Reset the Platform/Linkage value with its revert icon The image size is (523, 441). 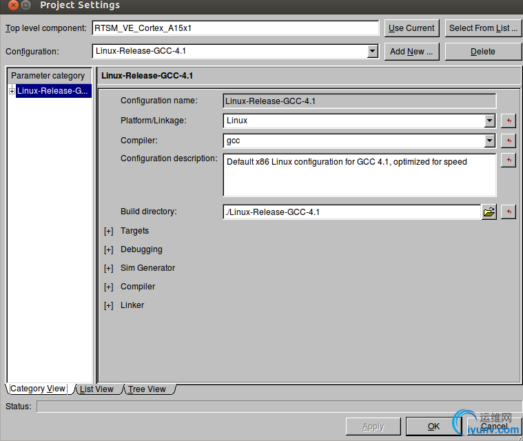[509, 121]
